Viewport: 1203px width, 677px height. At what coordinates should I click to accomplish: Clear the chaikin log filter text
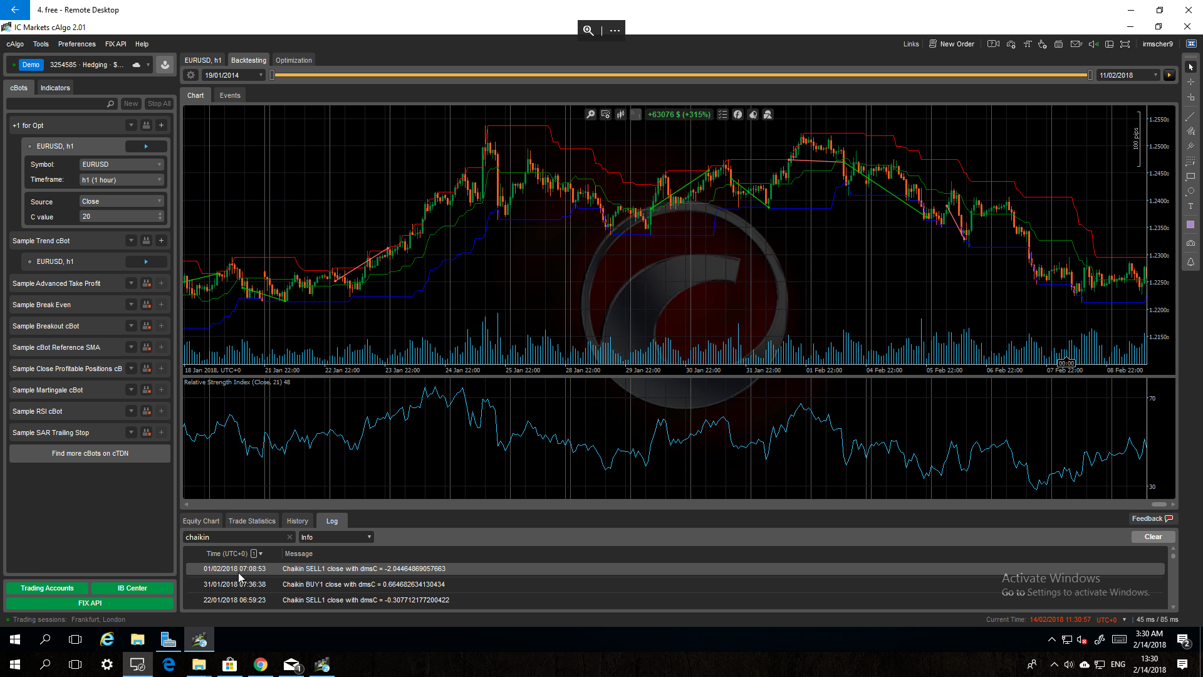[289, 537]
